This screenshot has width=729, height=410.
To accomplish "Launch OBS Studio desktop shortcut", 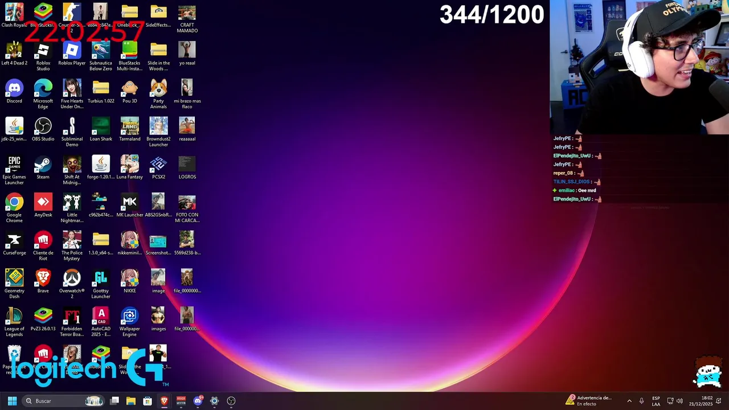I will pyautogui.click(x=43, y=130).
